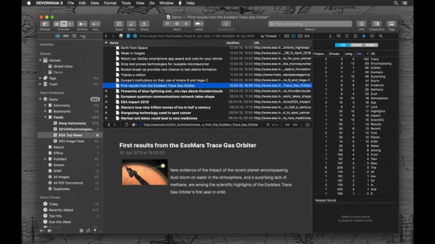Open the File menu
The image size is (435, 244).
pos(71,3)
